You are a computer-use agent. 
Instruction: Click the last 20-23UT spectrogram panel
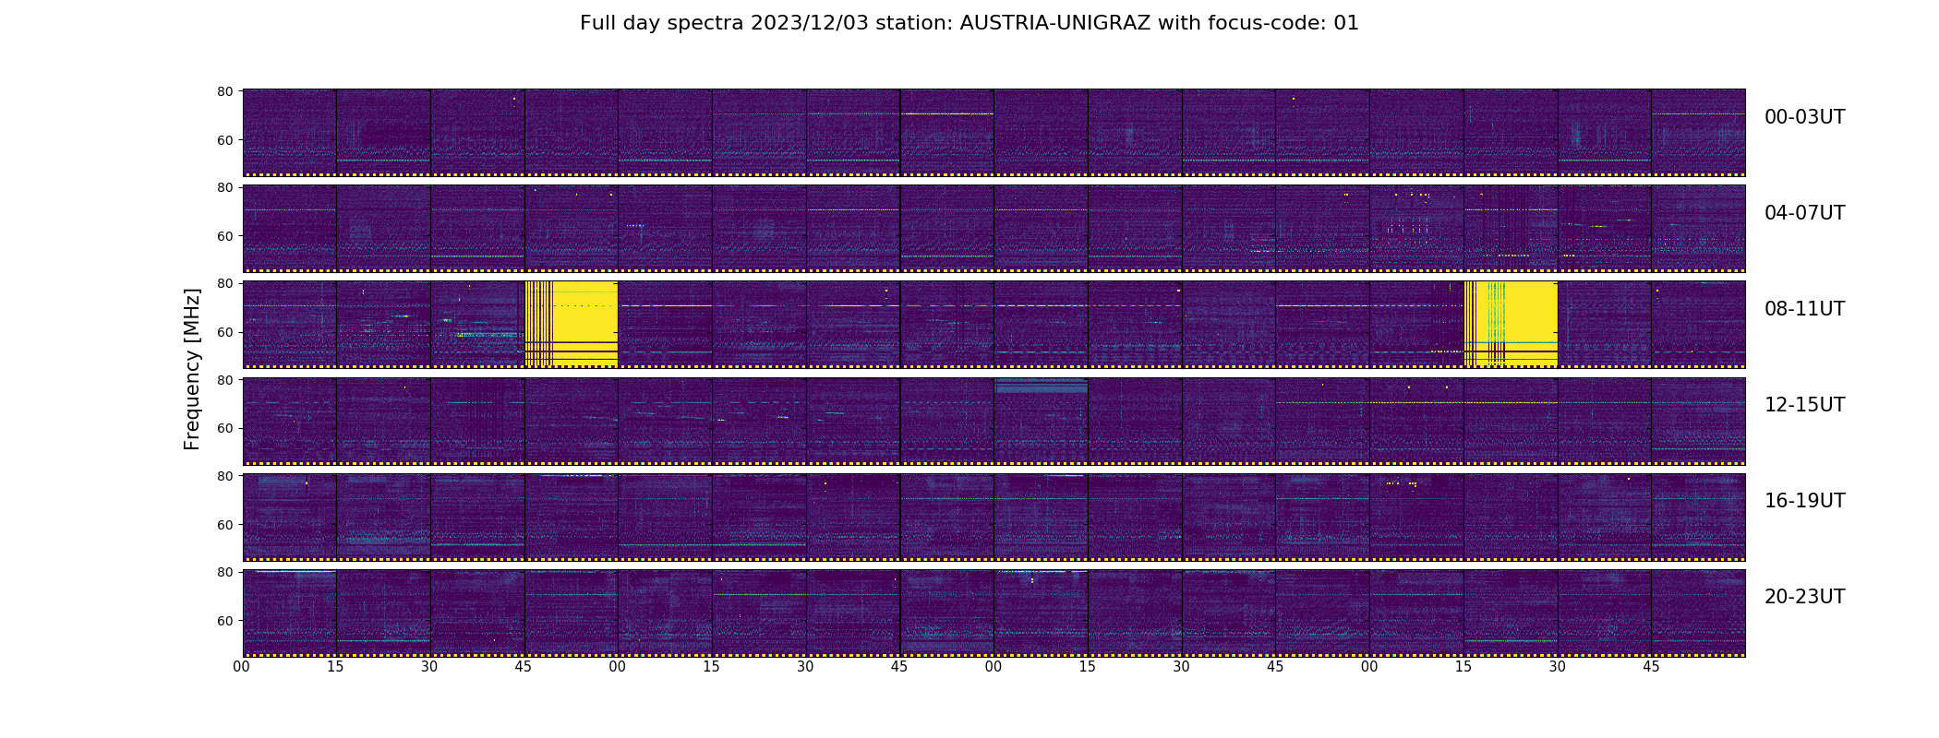pos(1698,613)
